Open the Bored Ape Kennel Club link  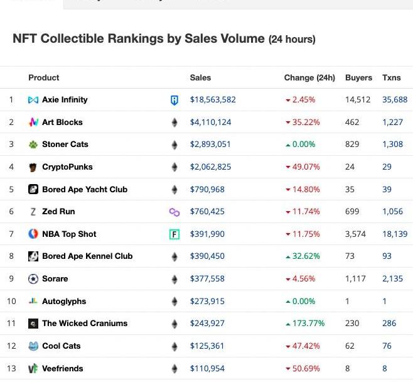87,256
